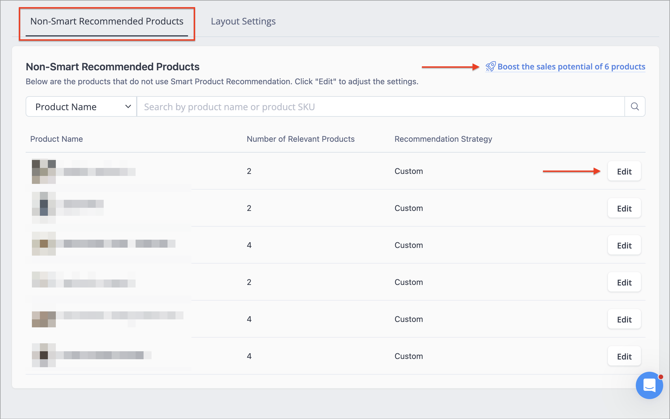Edit the first product row
Screen dimensions: 670x419
(624, 171)
